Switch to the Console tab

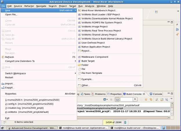156,94
